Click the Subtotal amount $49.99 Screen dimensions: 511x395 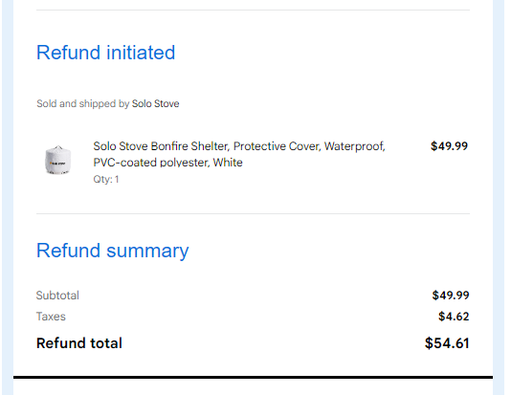451,296
